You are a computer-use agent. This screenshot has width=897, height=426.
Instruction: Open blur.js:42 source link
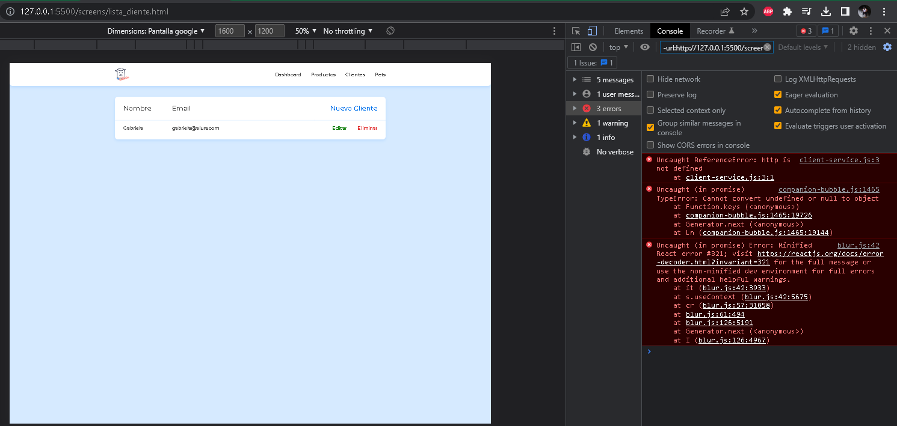point(858,245)
